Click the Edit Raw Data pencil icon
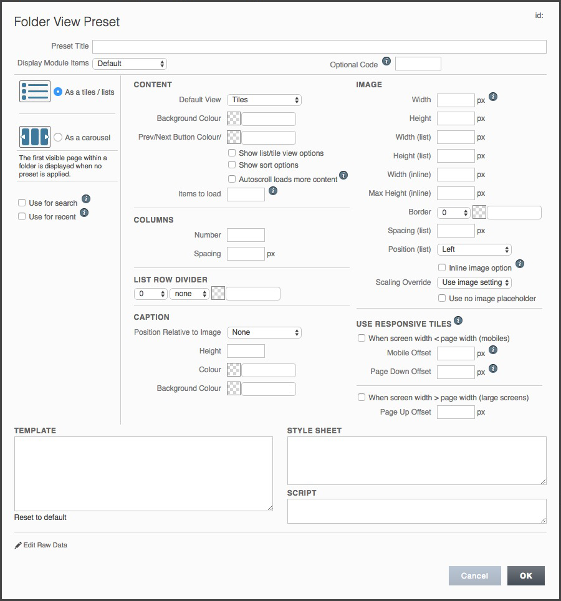The height and width of the screenshot is (601, 561). (x=18, y=546)
